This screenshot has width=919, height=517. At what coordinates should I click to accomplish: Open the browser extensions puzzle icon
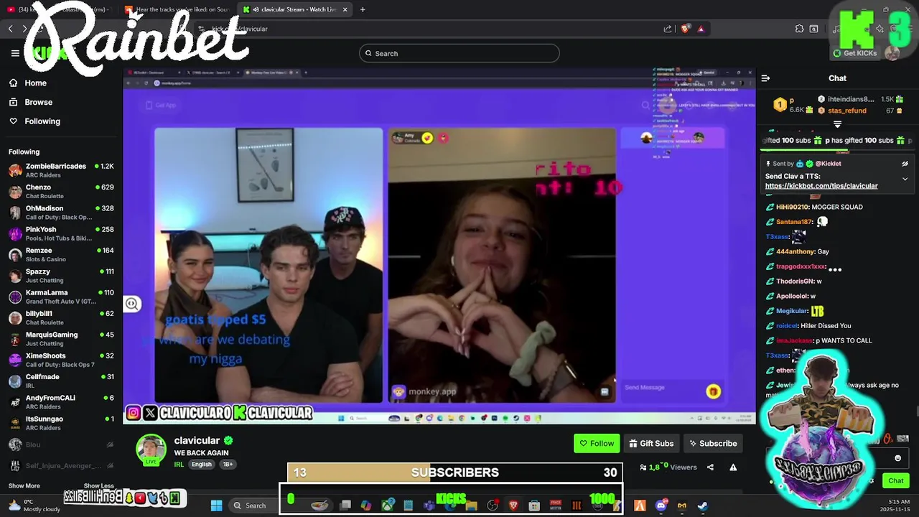tap(799, 29)
